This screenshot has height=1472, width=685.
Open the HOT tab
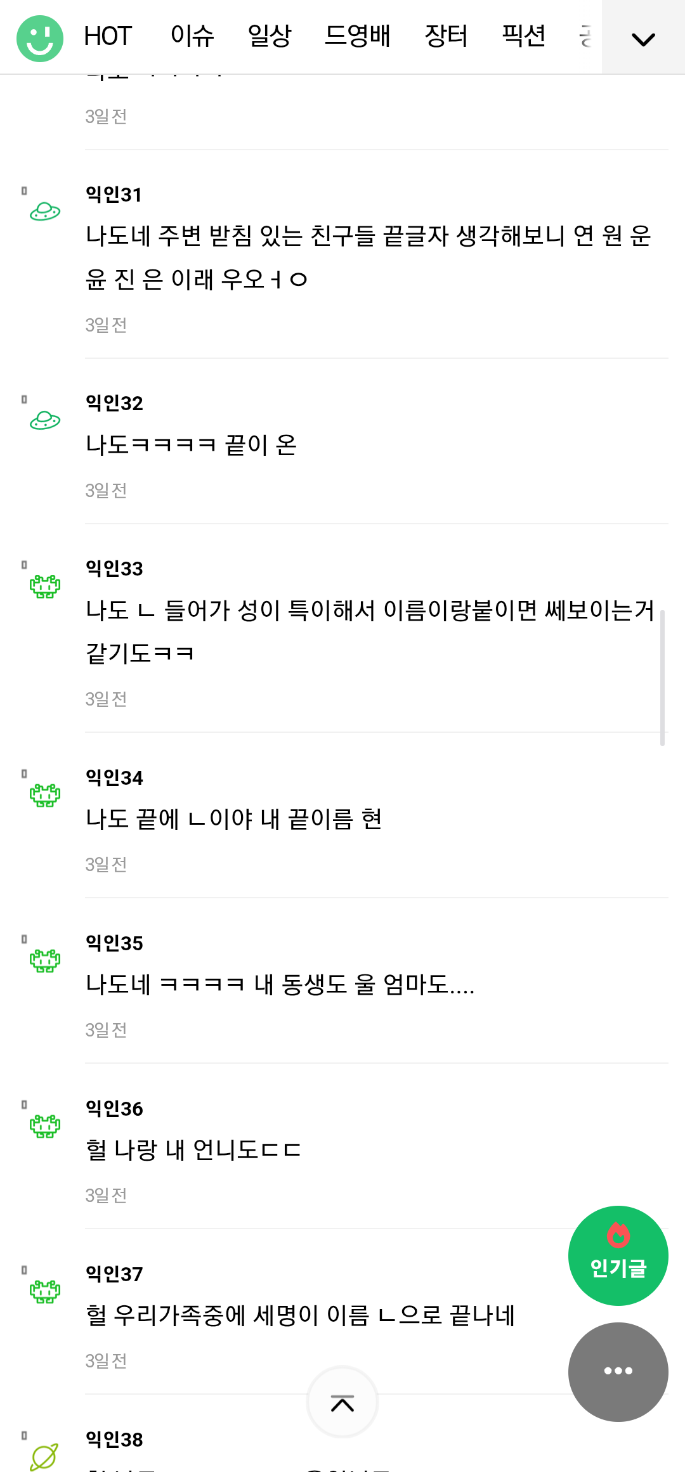(x=107, y=36)
